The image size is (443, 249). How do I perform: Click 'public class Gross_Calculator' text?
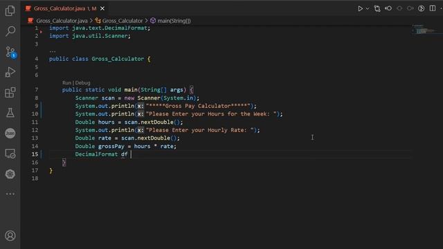coord(96,59)
